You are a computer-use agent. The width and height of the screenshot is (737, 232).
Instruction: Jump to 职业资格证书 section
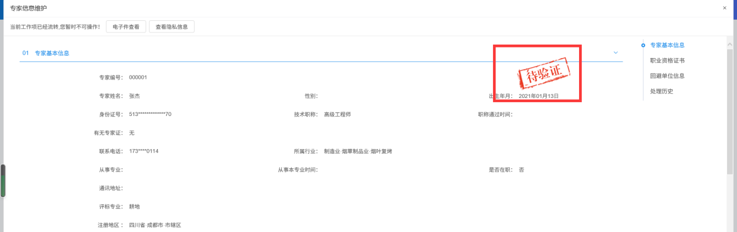click(x=667, y=60)
